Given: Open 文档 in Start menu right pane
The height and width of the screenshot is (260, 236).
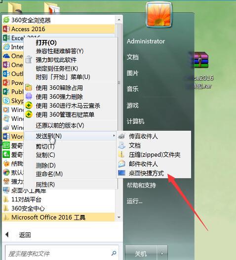Looking at the screenshot, I should coord(132,57).
